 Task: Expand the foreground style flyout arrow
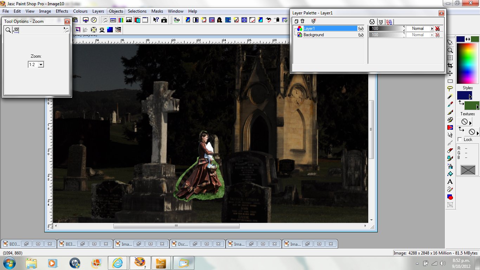(x=470, y=97)
